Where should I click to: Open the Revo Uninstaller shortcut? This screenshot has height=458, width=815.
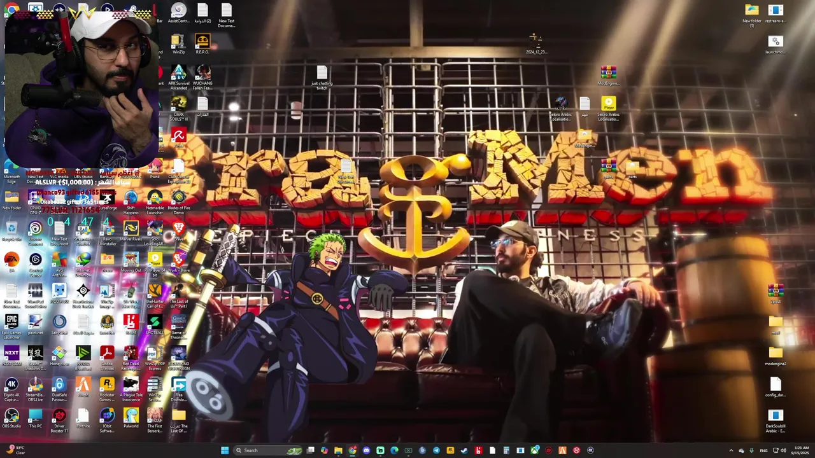pos(107,232)
